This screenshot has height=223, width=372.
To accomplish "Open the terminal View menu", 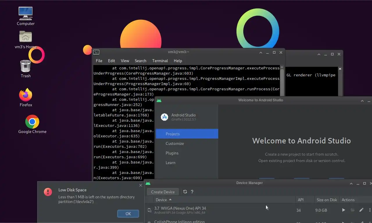I will (125, 61).
